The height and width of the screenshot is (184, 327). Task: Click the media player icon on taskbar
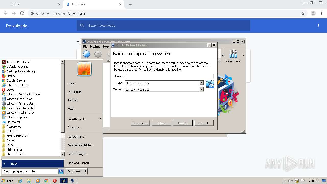(38, 181)
